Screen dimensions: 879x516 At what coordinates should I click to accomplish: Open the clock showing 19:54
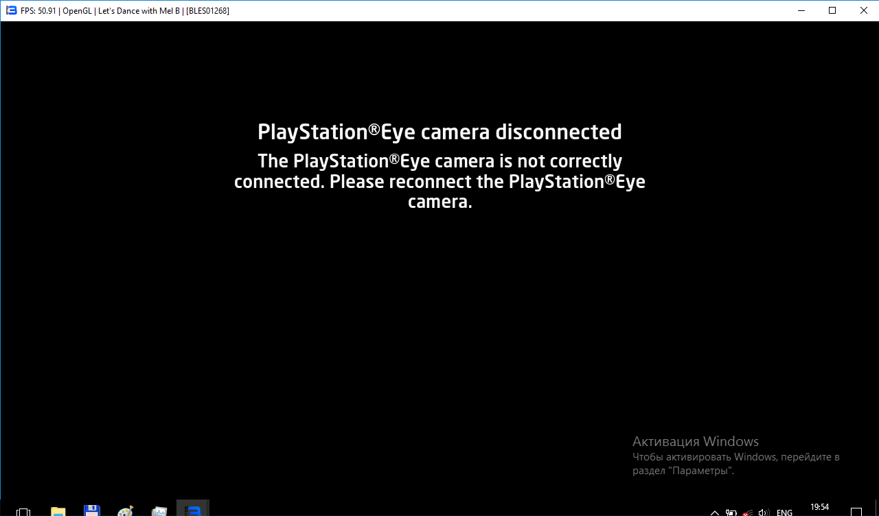[819, 508]
